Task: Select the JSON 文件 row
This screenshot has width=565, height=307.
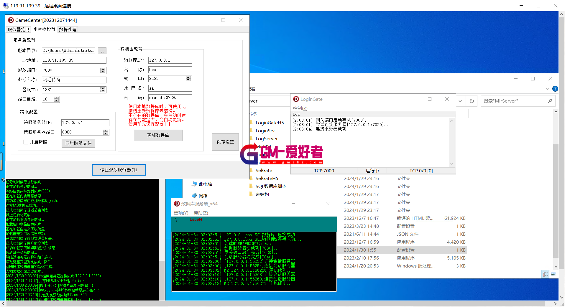Action: coord(402,234)
